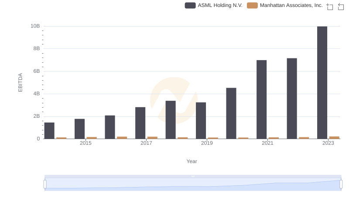The width and height of the screenshot is (349, 201).
Task: Select the 2023 ASML bar
Action: pyautogui.click(x=322, y=82)
